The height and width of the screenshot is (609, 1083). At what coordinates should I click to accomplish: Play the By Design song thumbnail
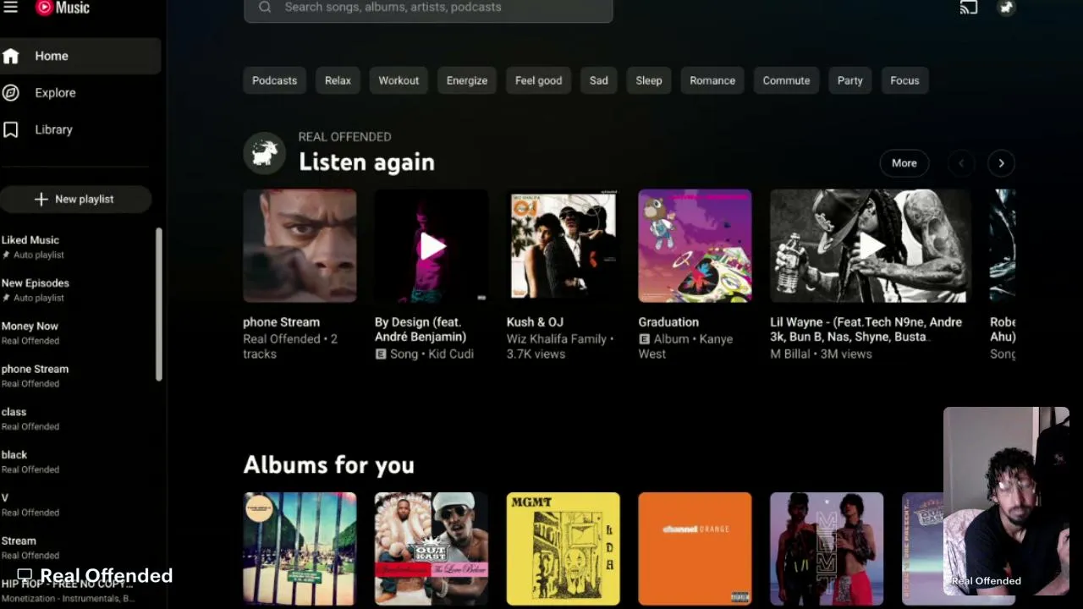[432, 246]
